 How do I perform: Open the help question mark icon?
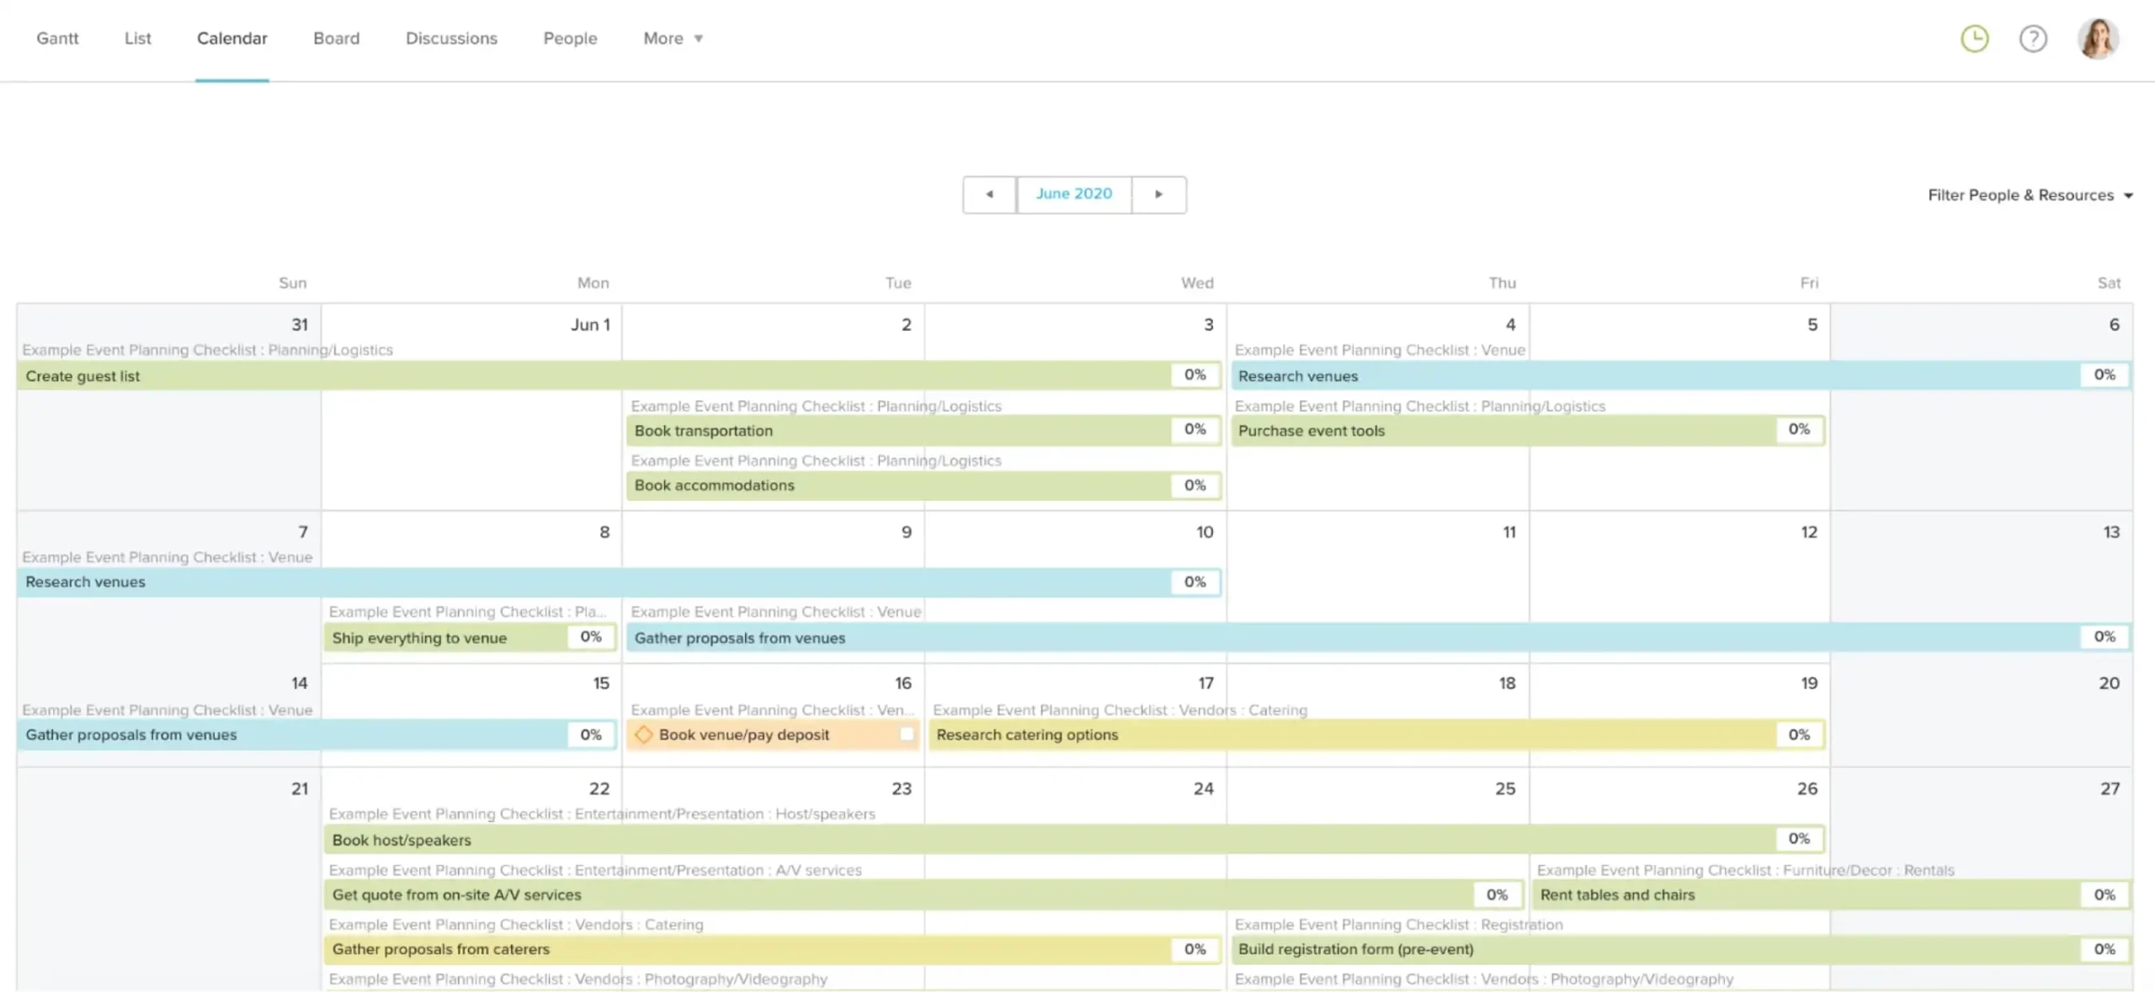[2033, 38]
